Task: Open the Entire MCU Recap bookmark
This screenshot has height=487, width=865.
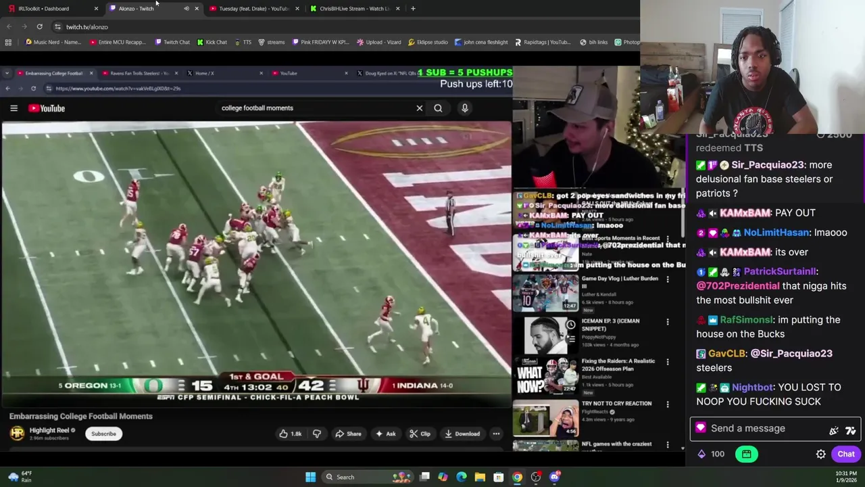Action: click(118, 42)
